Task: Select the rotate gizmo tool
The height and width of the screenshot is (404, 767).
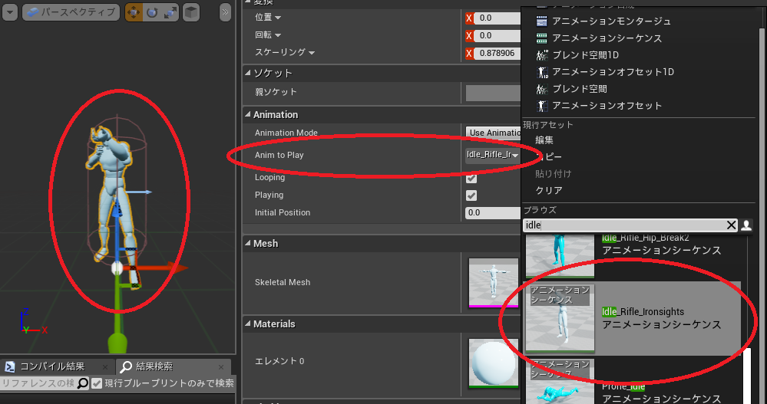Action: tap(152, 12)
